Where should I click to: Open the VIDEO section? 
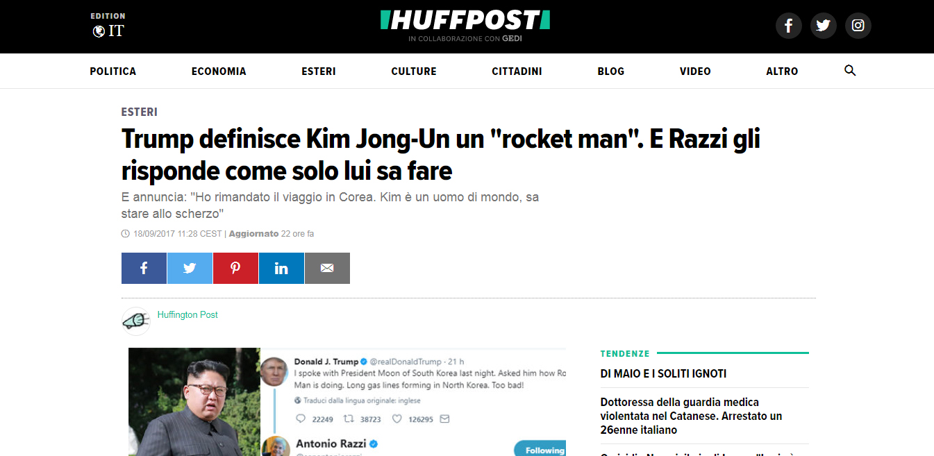(695, 71)
